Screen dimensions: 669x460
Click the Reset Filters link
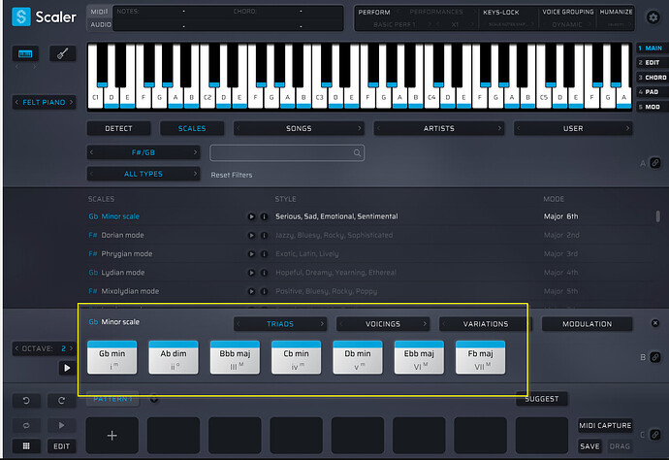(x=232, y=175)
